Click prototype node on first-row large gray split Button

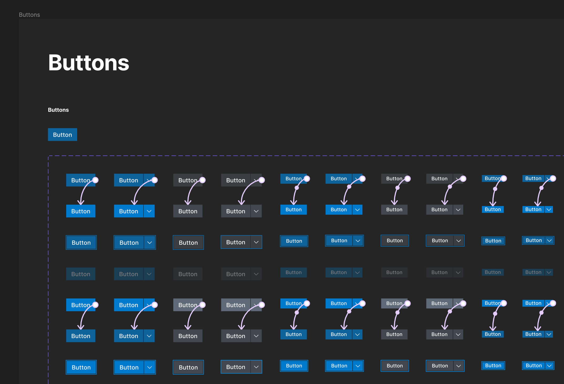pyautogui.click(x=262, y=180)
